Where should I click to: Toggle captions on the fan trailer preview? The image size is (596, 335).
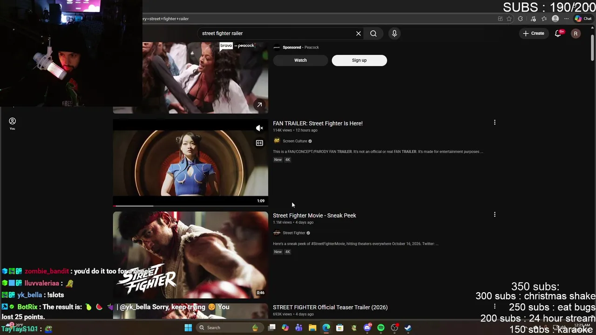pyautogui.click(x=259, y=143)
